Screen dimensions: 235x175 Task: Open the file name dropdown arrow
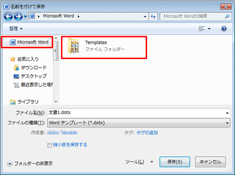(x=227, y=113)
